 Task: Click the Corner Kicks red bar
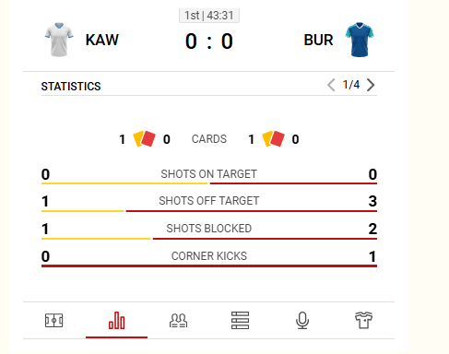coord(209,265)
